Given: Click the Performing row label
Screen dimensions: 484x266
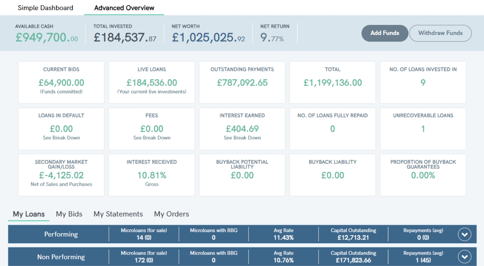Looking at the screenshot, I should point(61,234).
